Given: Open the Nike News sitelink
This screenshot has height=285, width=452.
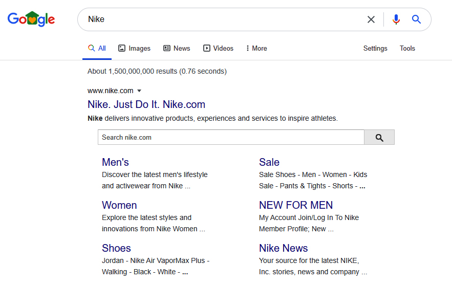Looking at the screenshot, I should (284, 248).
